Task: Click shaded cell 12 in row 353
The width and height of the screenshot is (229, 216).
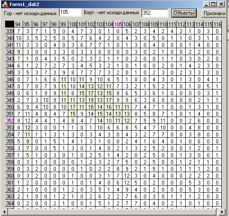Action: 27,127
